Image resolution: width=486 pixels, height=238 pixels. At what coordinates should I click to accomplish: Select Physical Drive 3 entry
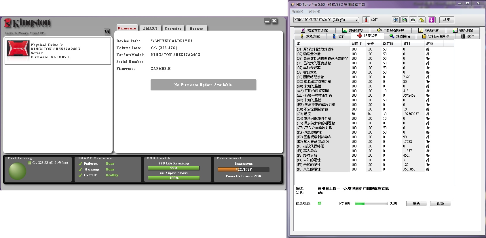[58, 51]
